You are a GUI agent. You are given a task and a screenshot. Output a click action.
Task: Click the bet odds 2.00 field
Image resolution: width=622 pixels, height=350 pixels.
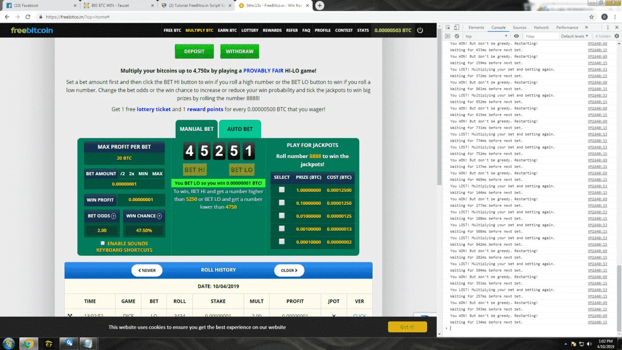(102, 230)
